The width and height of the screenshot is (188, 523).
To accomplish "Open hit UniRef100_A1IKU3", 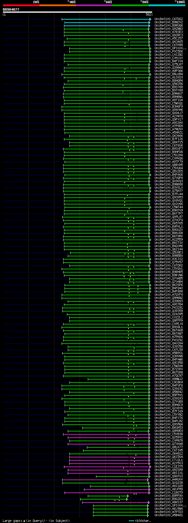I will [169, 77].
